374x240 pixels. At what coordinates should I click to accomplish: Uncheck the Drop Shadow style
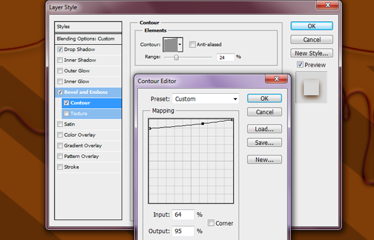click(60, 50)
